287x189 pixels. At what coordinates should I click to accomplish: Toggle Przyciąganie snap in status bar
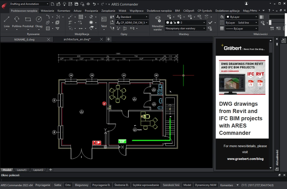[43, 185]
